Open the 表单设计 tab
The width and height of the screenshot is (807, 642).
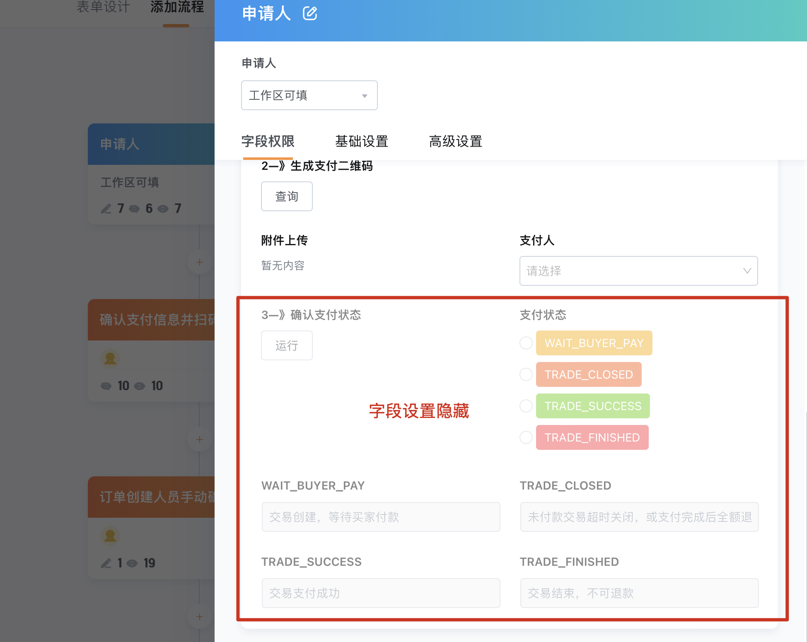(x=103, y=7)
